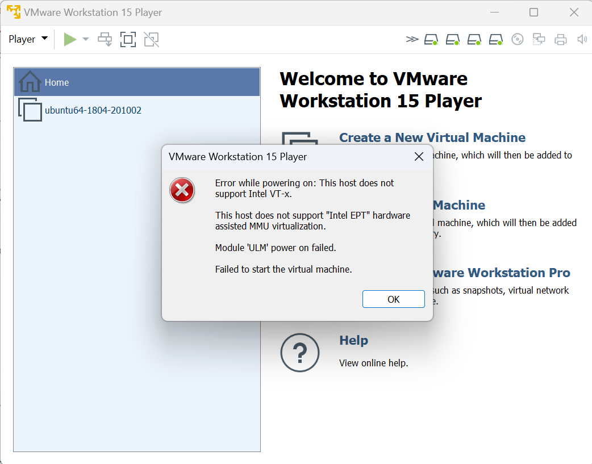Click the Create a New Virtual Machine link

click(432, 137)
